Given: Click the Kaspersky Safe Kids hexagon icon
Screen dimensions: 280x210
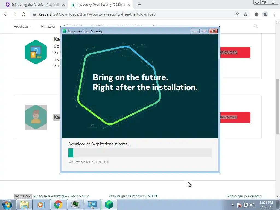Looking at the screenshot, I should pos(36,117).
